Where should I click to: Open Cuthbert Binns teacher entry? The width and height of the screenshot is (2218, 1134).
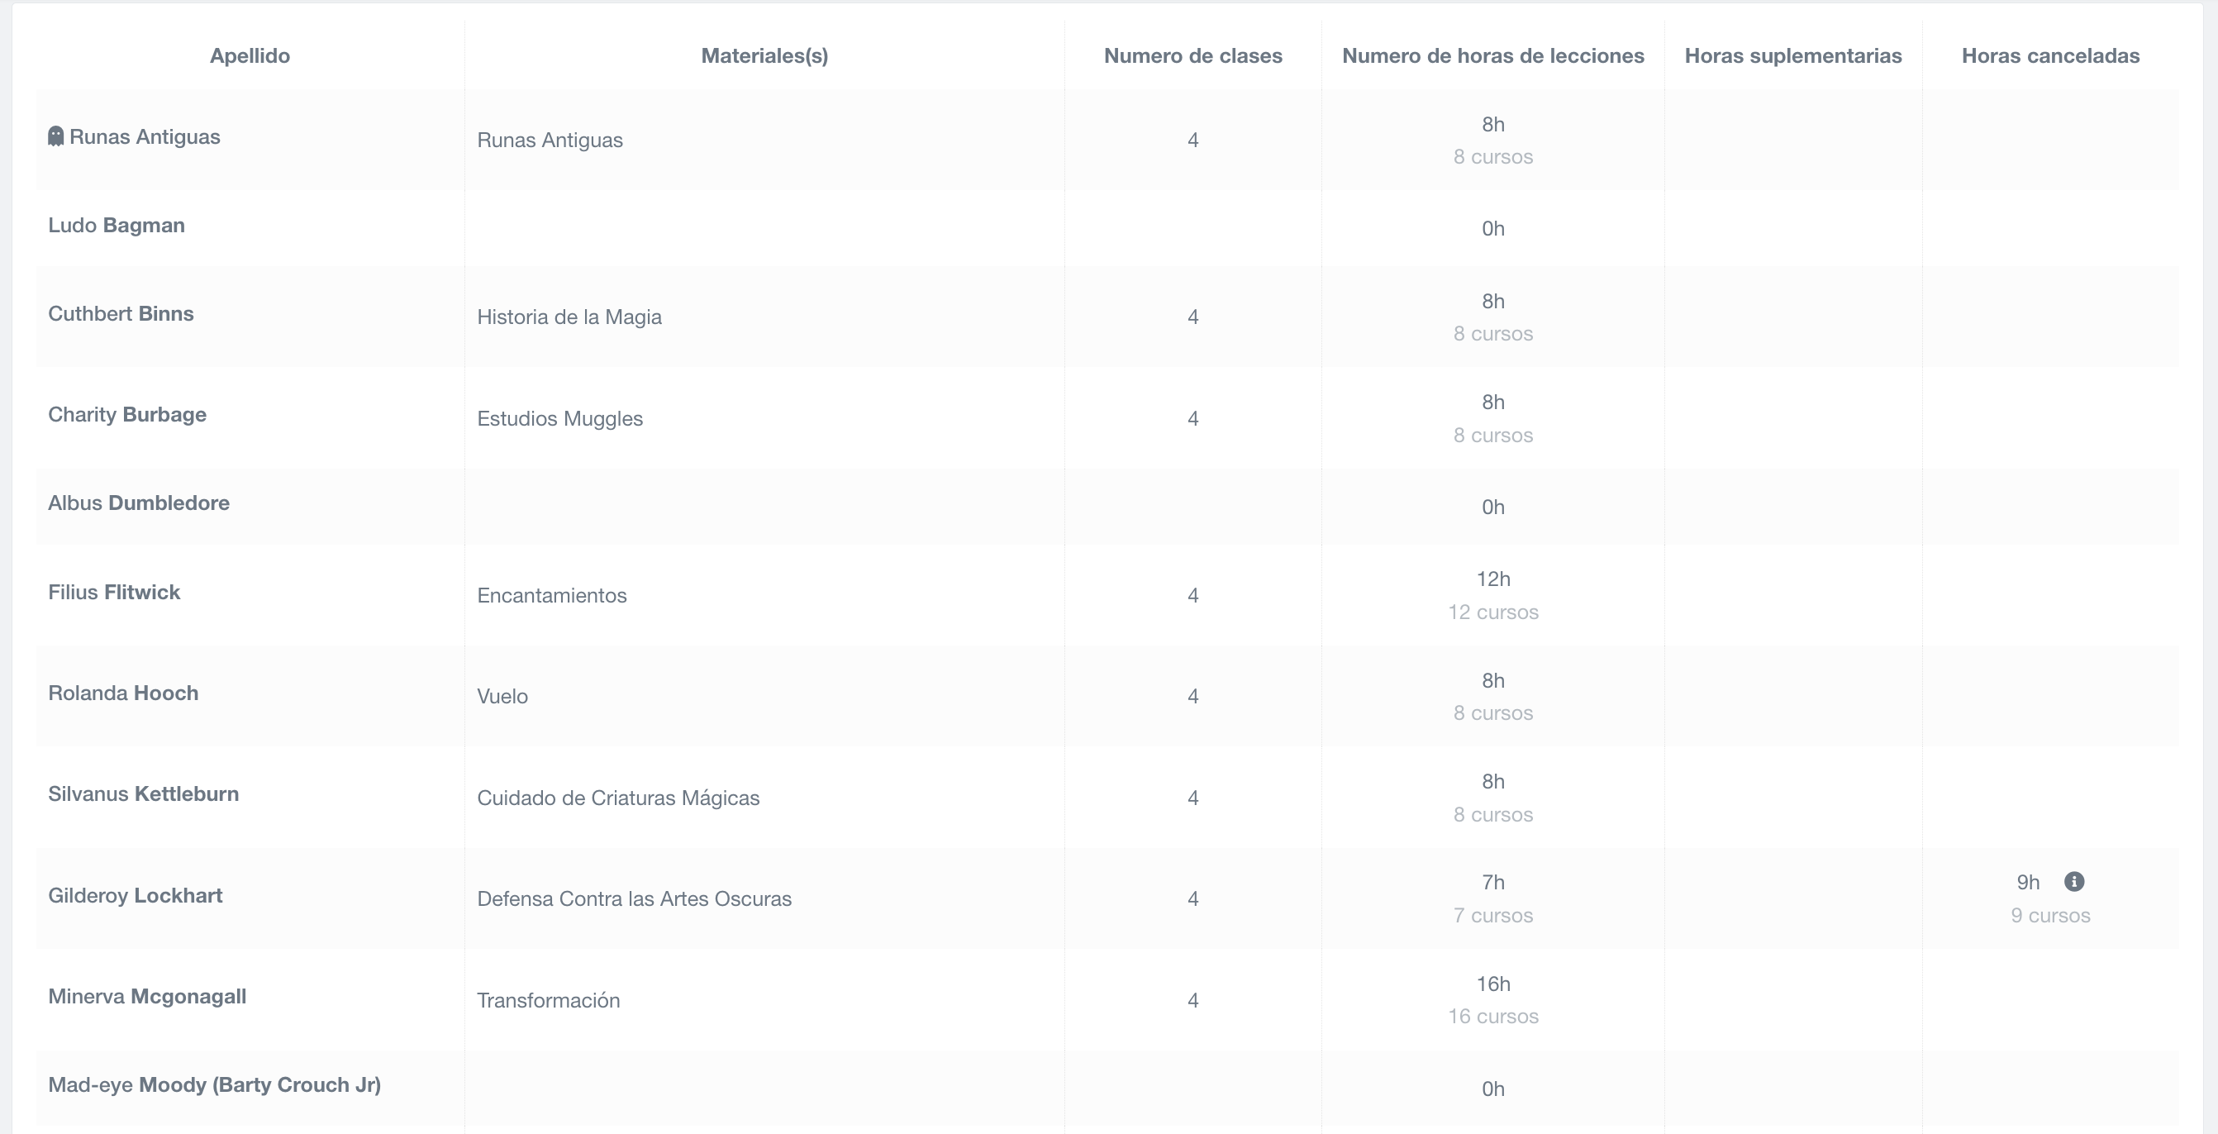121,314
